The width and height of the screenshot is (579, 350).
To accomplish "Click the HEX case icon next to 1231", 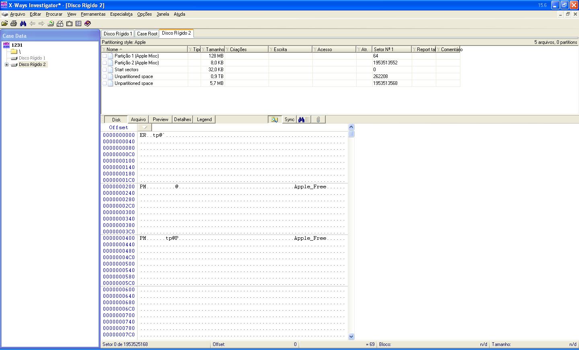I will (6, 45).
